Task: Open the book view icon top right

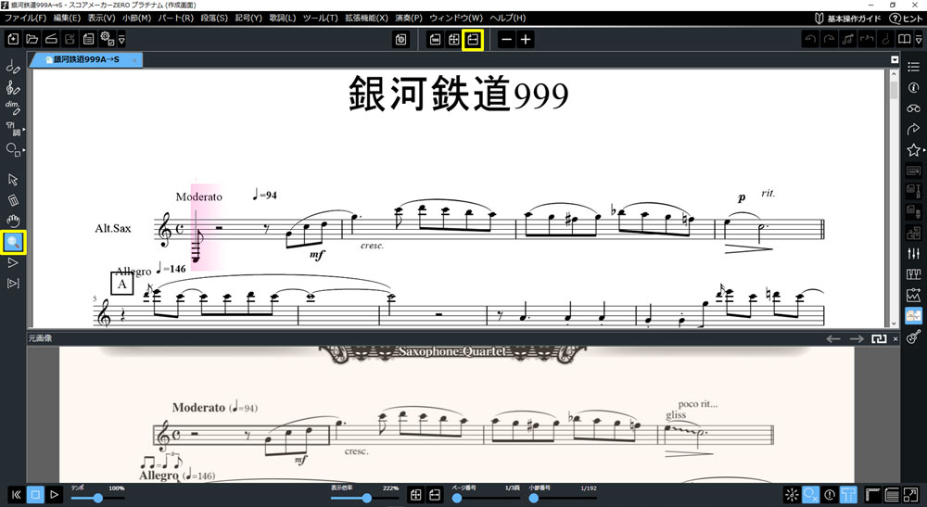Action: tap(904, 40)
